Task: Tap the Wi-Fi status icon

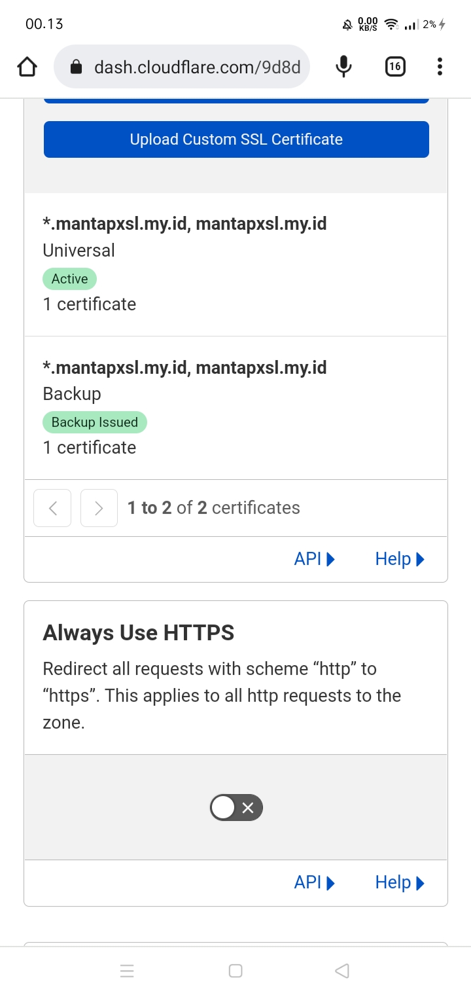Action: 392,25
